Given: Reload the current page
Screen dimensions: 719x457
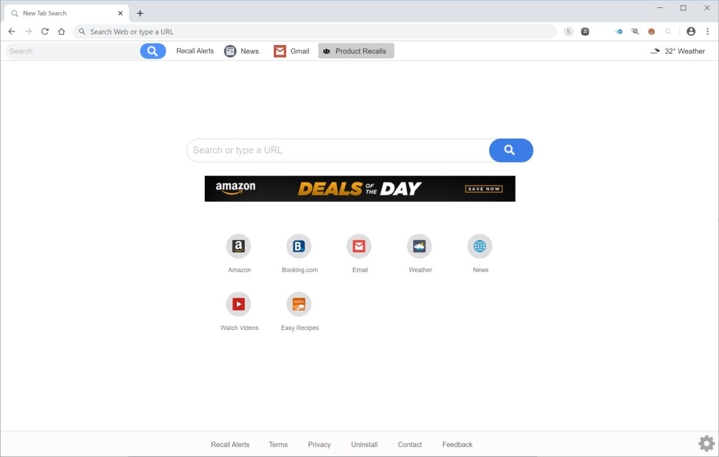Looking at the screenshot, I should point(45,31).
